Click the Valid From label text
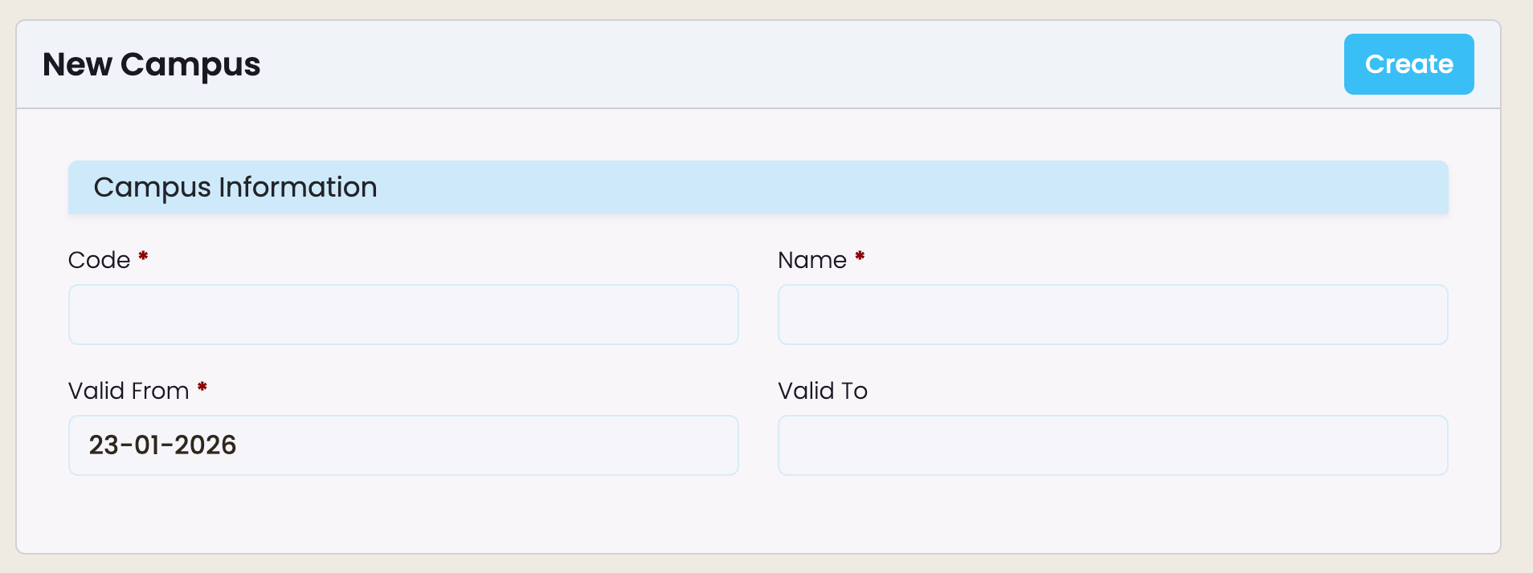1533x573 pixels. [129, 391]
